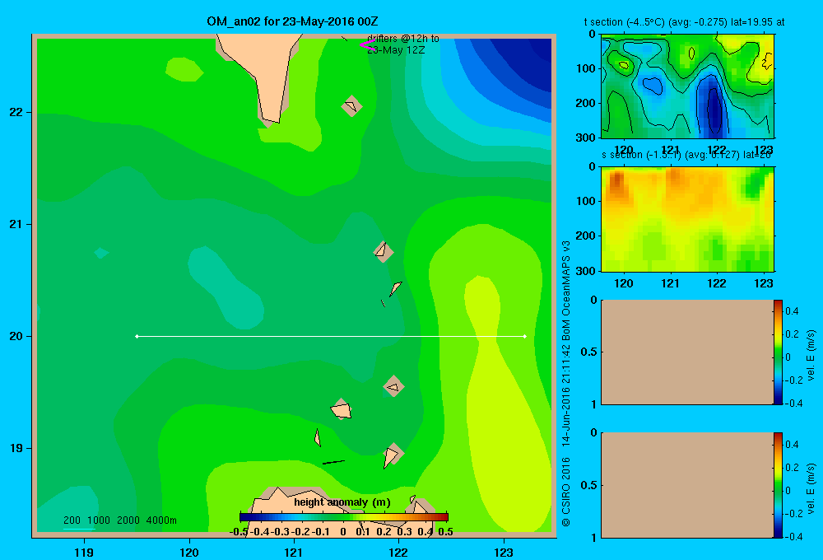Click the left endpoint of the white section line
The image size is (823, 560).
[137, 336]
